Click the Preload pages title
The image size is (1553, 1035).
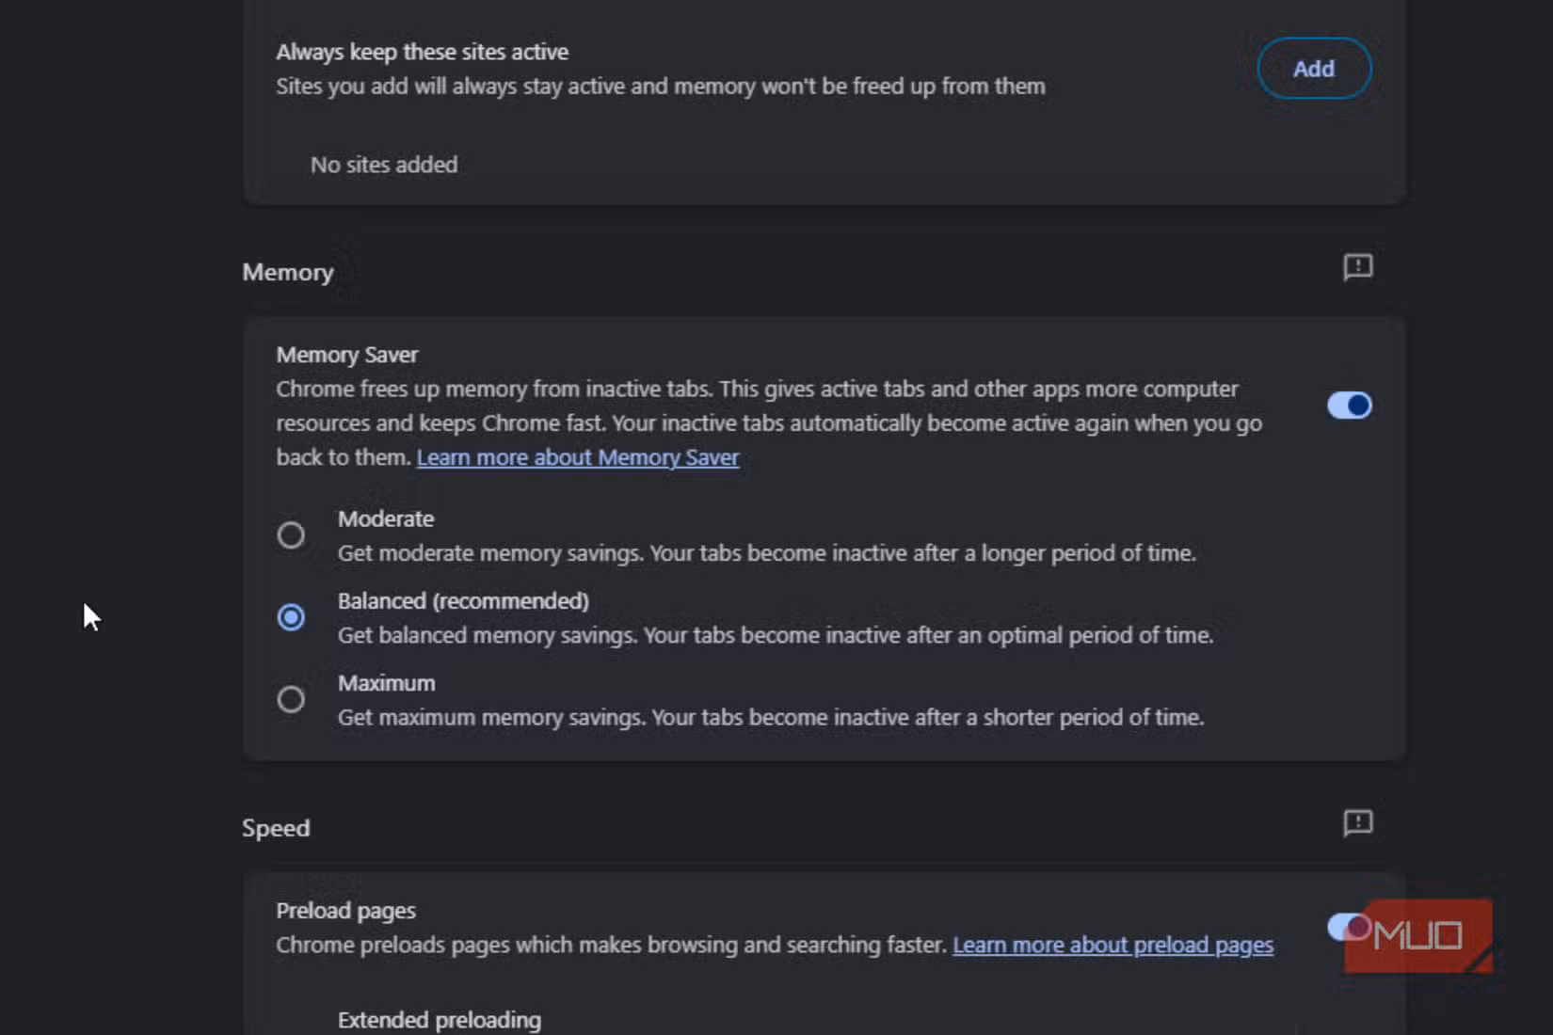pyautogui.click(x=345, y=911)
